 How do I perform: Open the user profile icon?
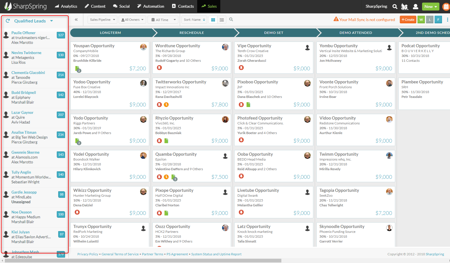416,7
